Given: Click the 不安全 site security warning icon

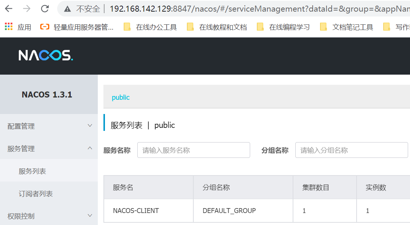Looking at the screenshot, I should 67,9.
